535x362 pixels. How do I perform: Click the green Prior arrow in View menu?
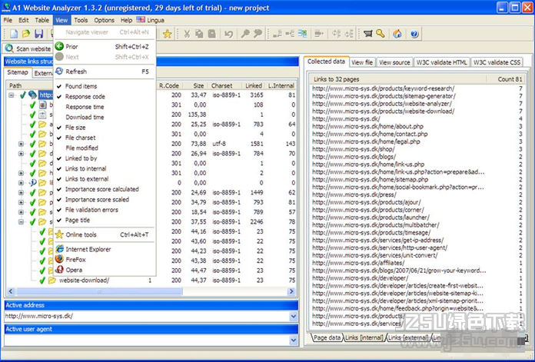(x=59, y=46)
